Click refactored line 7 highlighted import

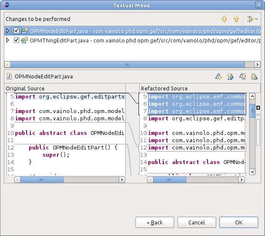coord(196,111)
